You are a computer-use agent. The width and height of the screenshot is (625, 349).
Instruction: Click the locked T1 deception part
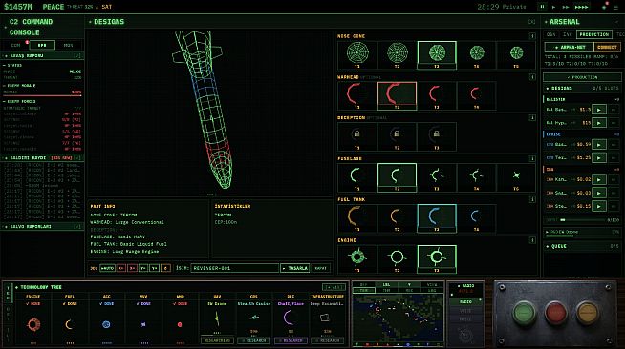[357, 136]
